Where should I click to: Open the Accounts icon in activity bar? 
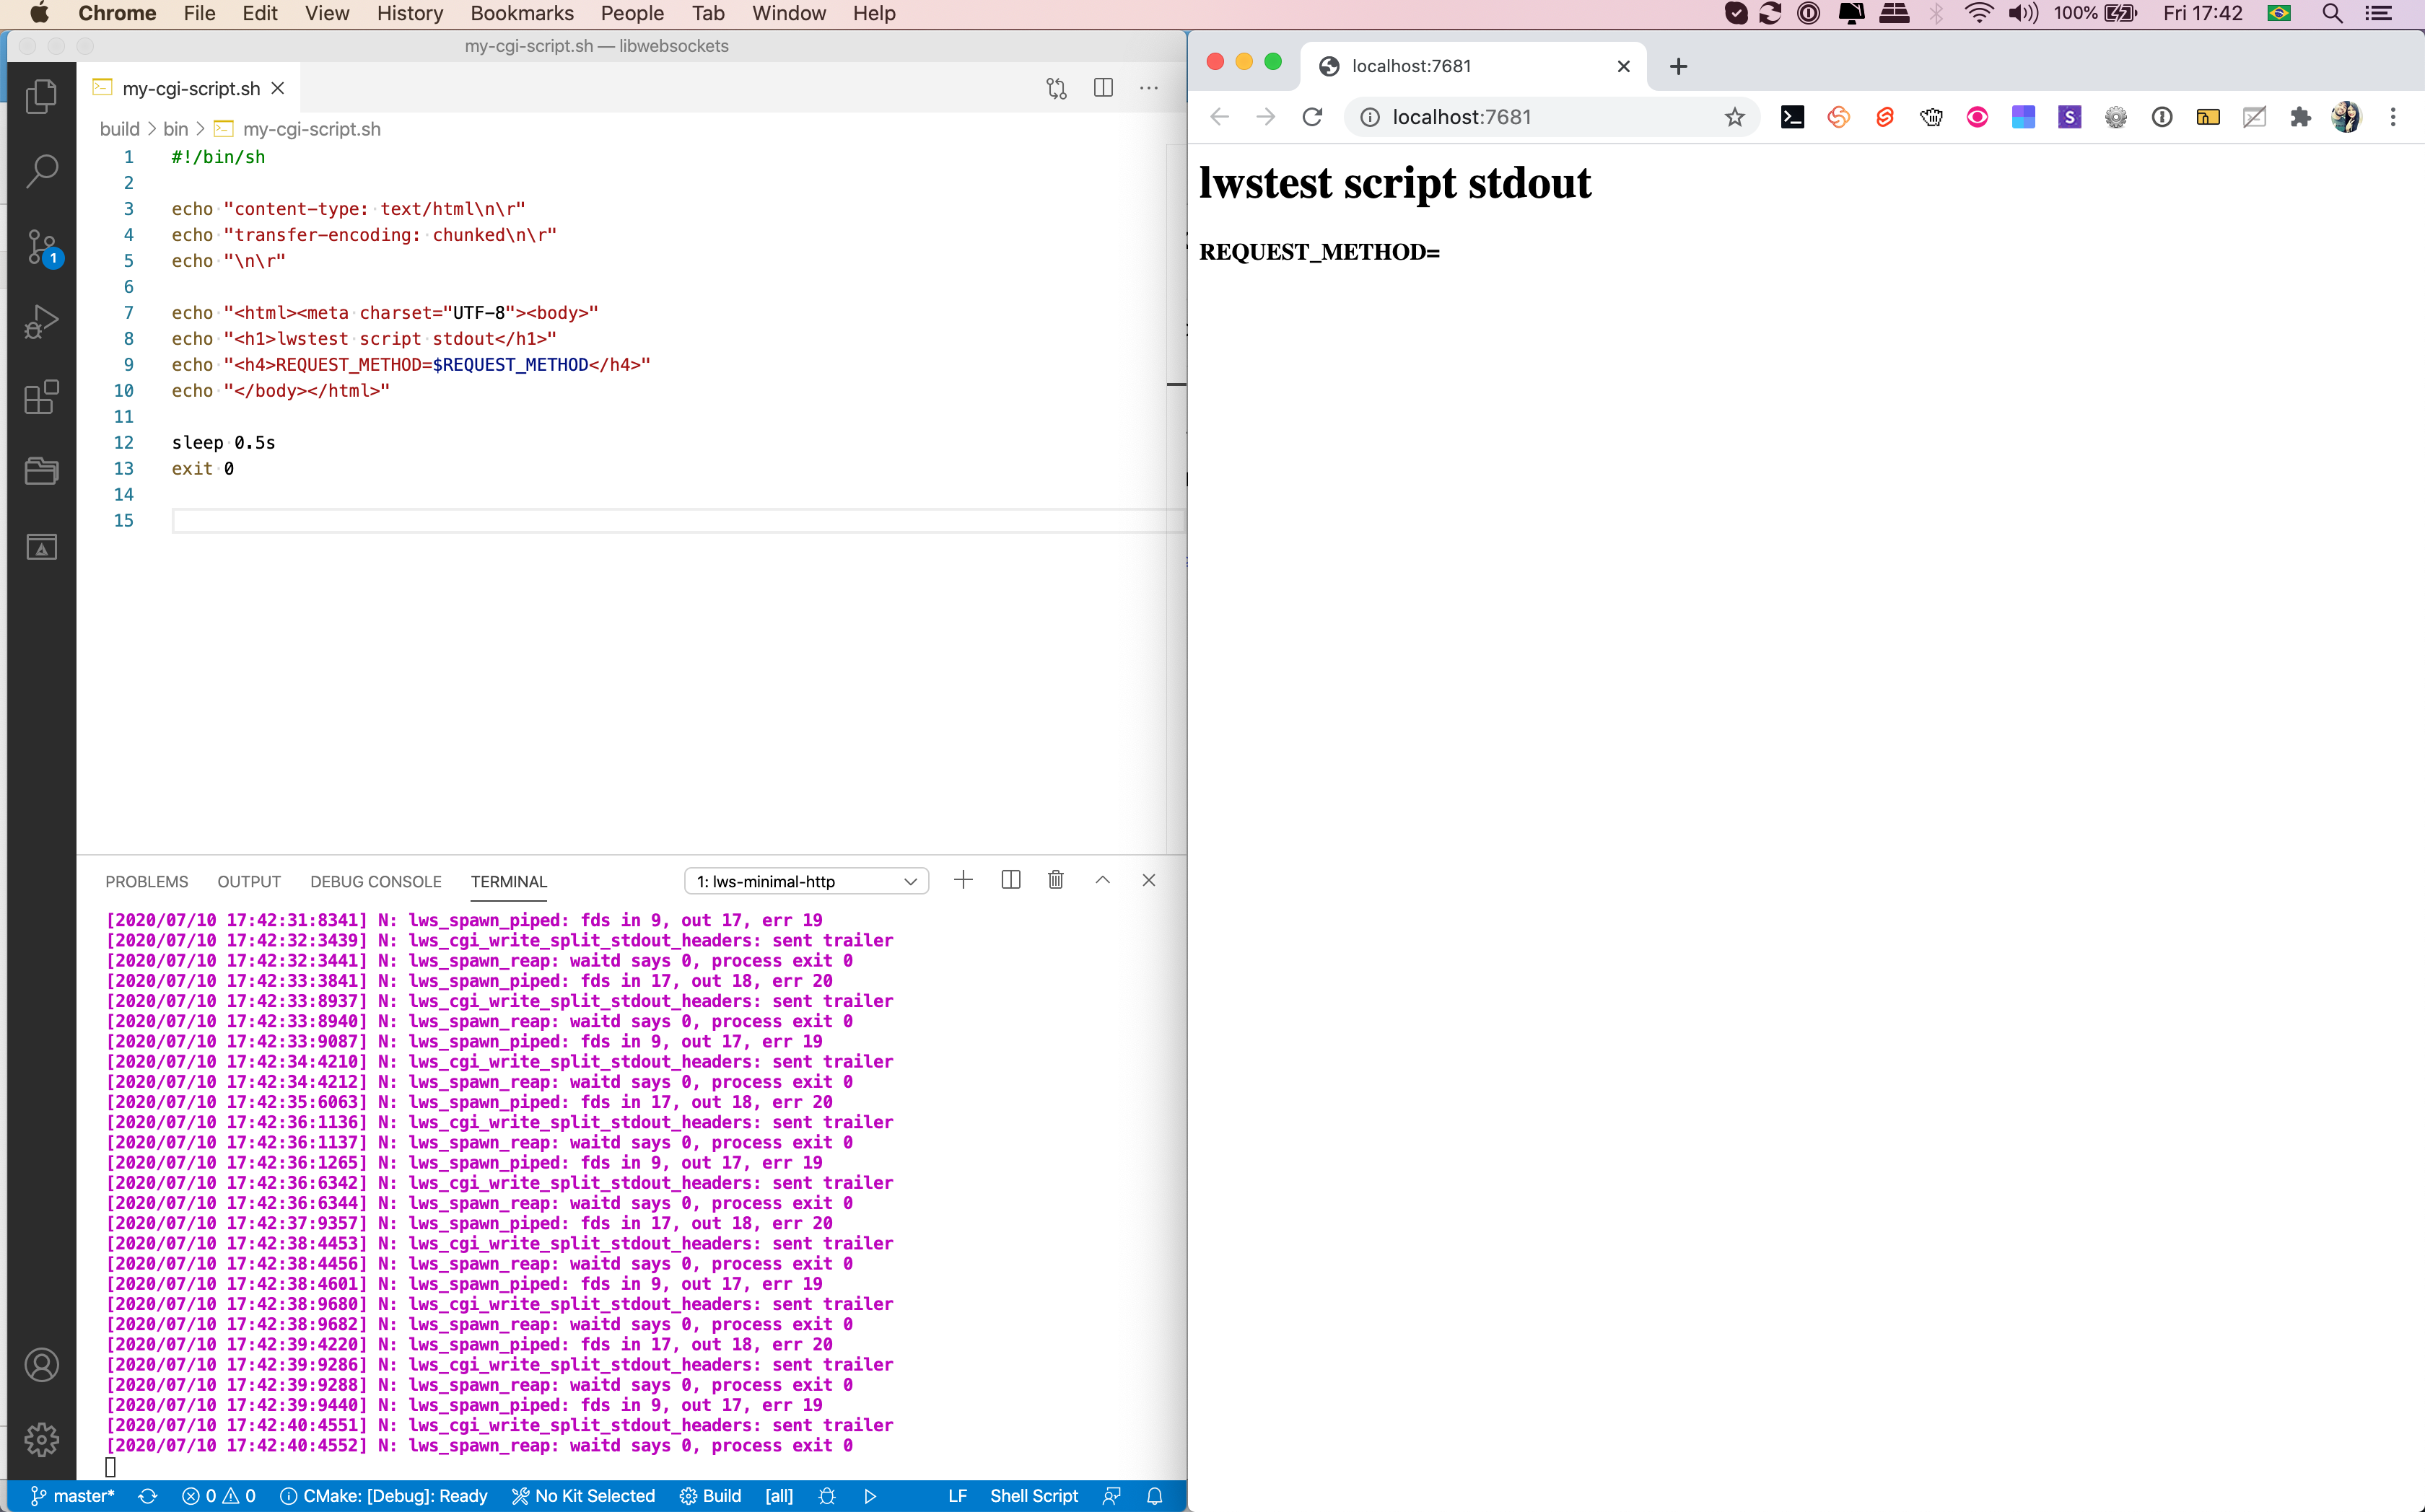[x=41, y=1365]
